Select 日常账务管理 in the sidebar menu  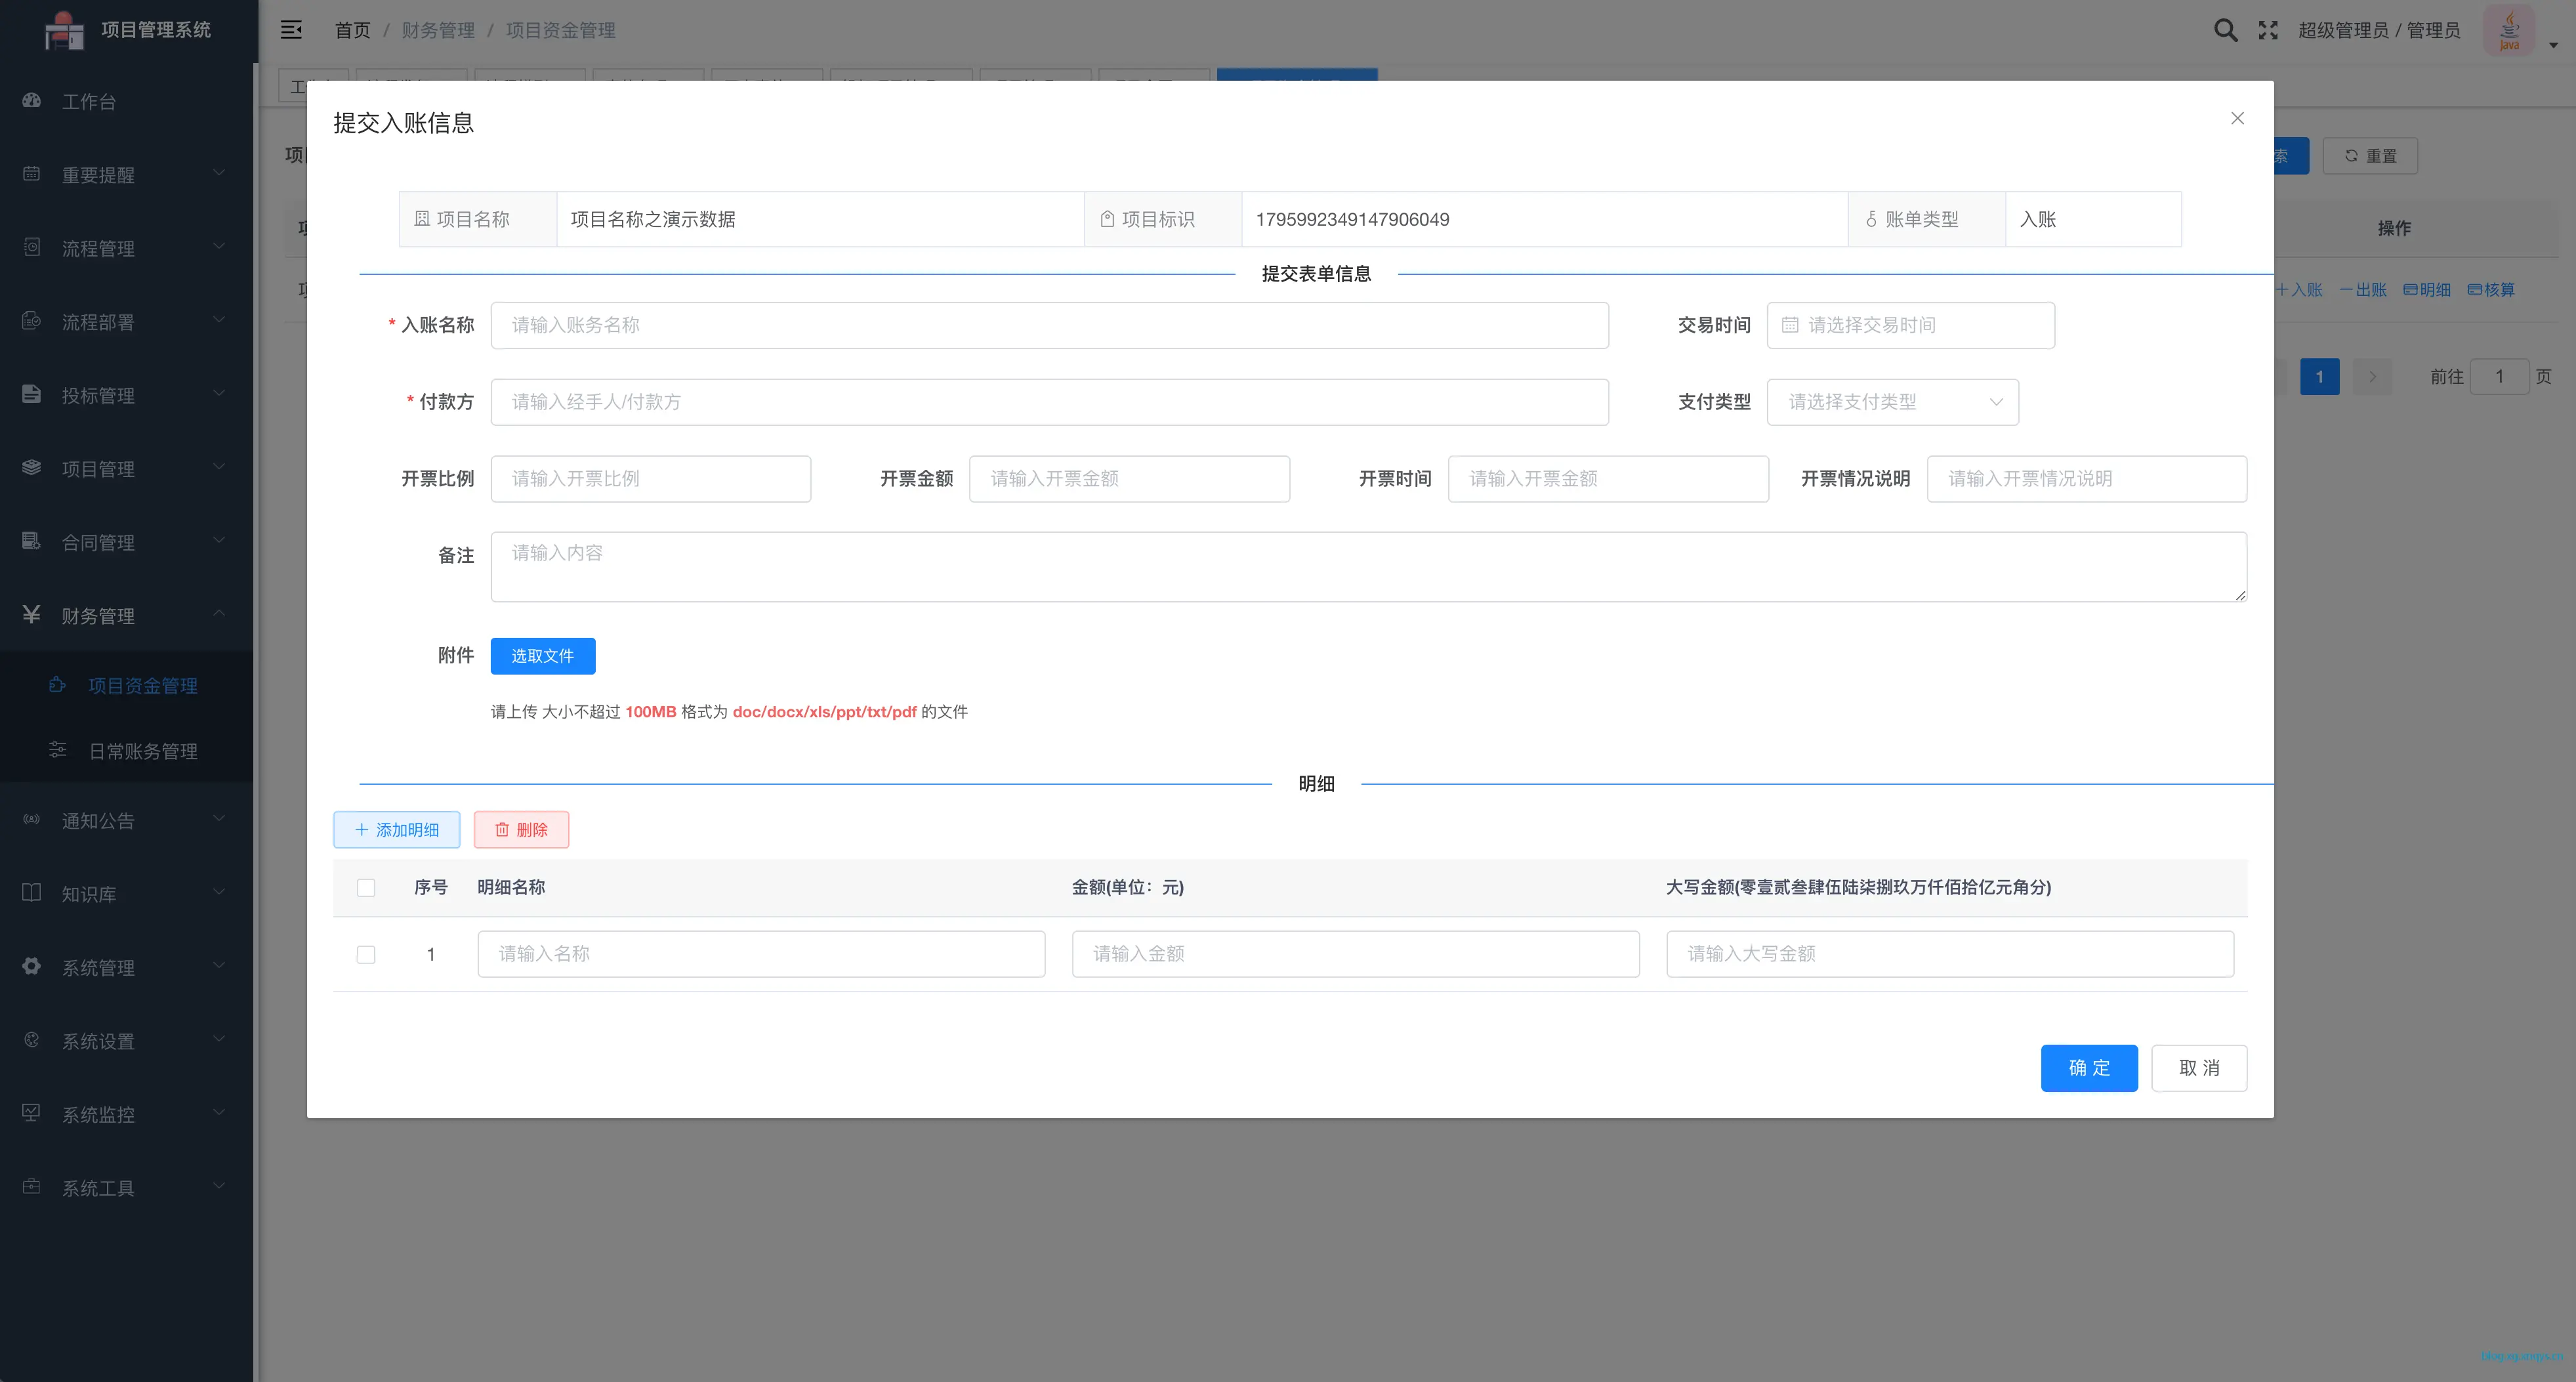click(143, 751)
